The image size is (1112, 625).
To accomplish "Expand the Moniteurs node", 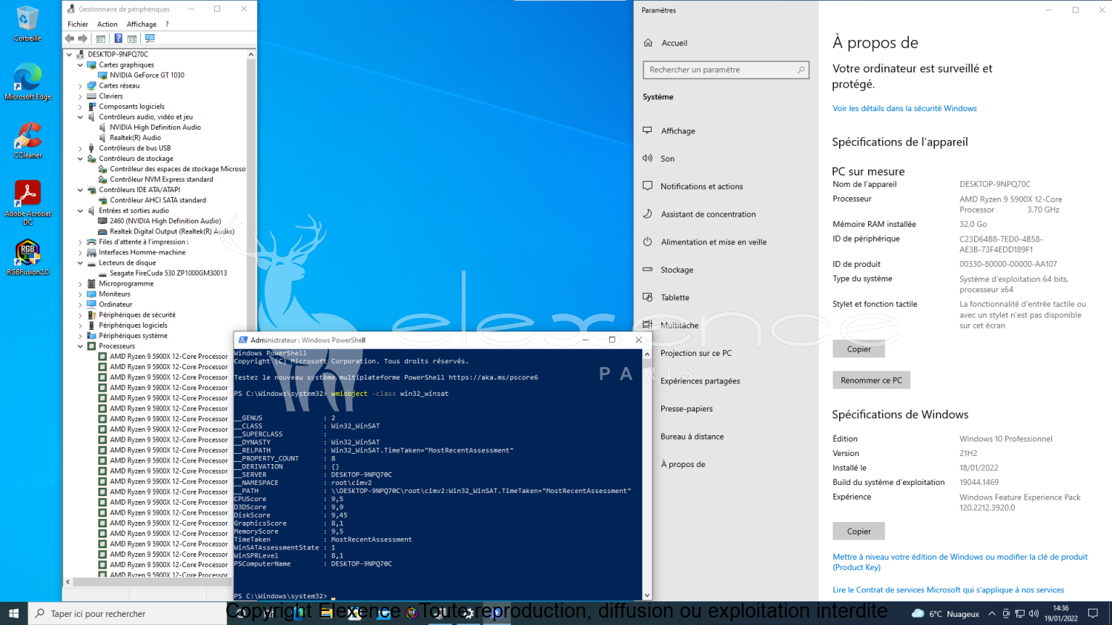I will [80, 294].
